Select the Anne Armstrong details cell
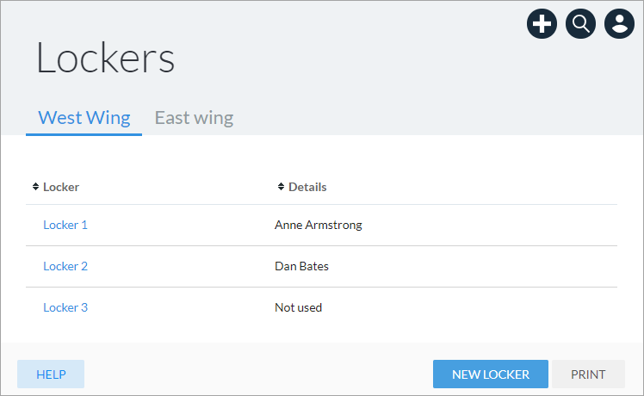644x396 pixels. [319, 225]
